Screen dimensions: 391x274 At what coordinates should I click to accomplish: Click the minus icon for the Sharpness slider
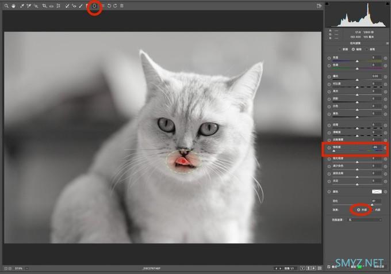point(329,159)
